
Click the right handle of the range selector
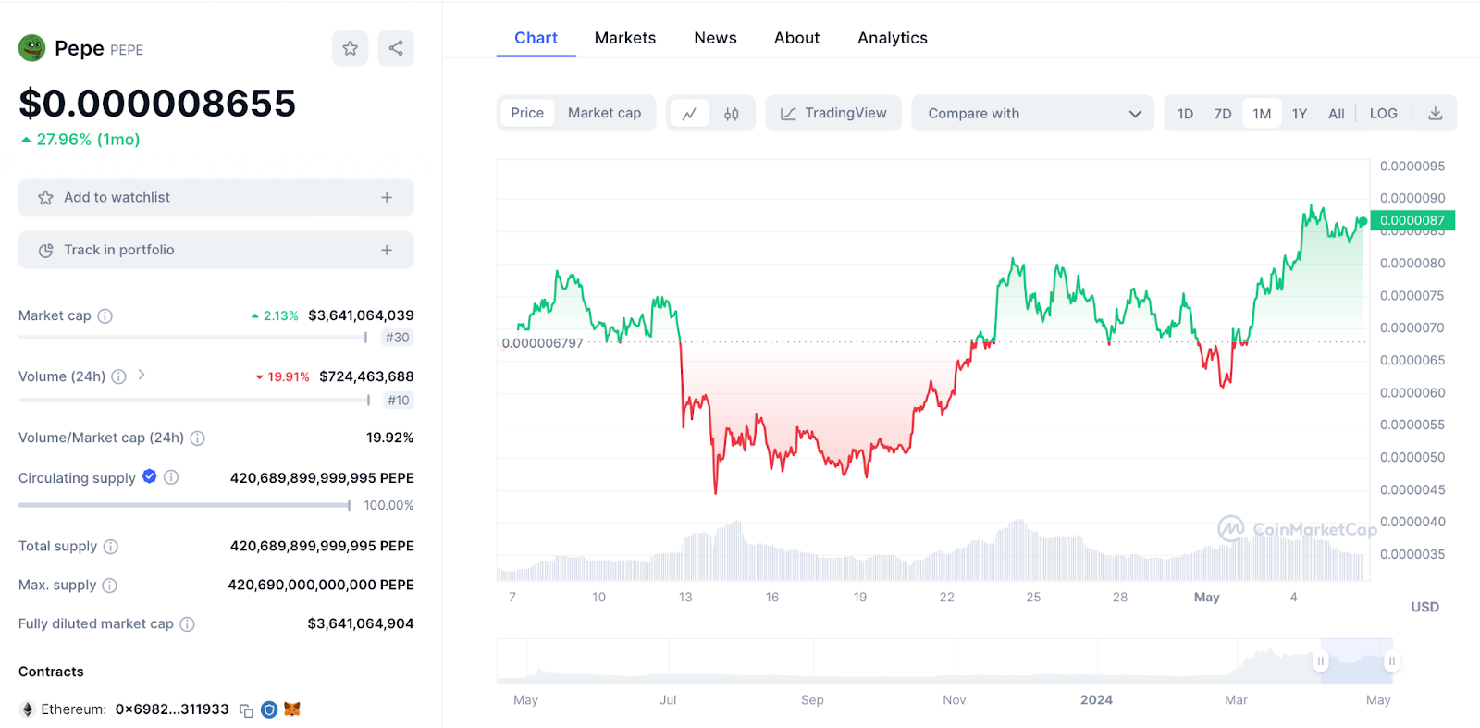click(x=1391, y=660)
